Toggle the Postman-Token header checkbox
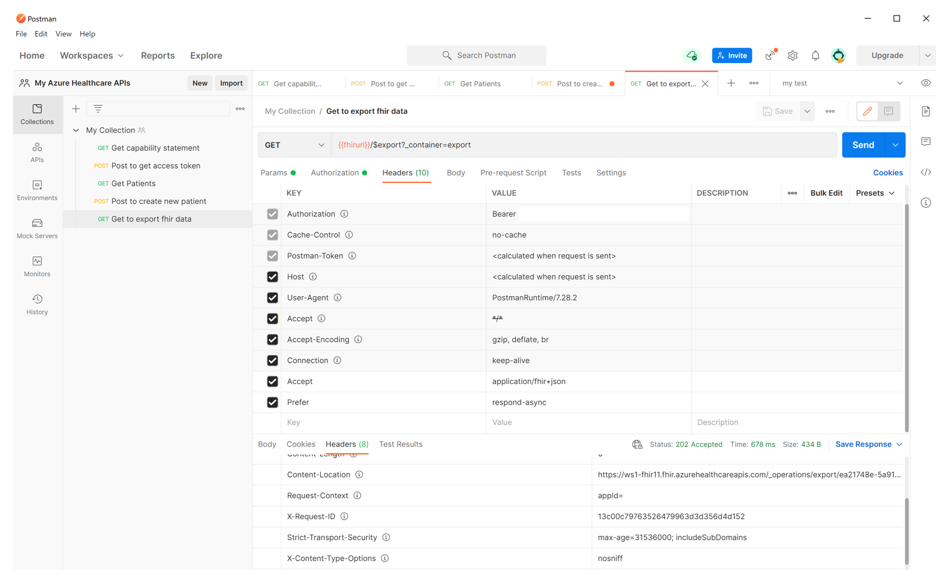Image resolution: width=936 pixels, height=580 pixels. coord(272,256)
